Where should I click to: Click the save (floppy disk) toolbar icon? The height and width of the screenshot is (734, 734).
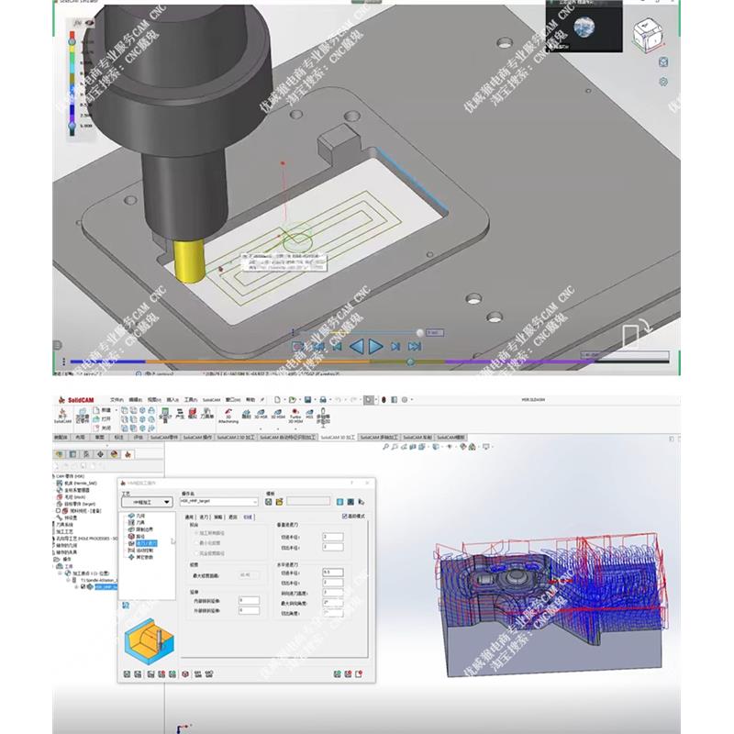pyautogui.click(x=307, y=400)
